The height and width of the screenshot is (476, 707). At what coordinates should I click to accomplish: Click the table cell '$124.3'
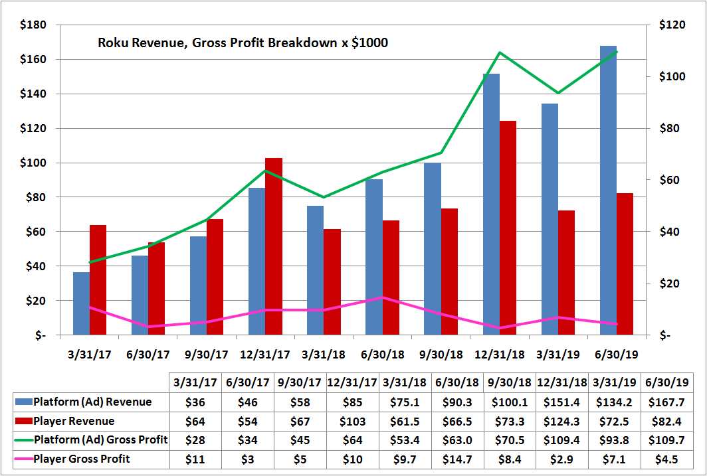coord(561,422)
